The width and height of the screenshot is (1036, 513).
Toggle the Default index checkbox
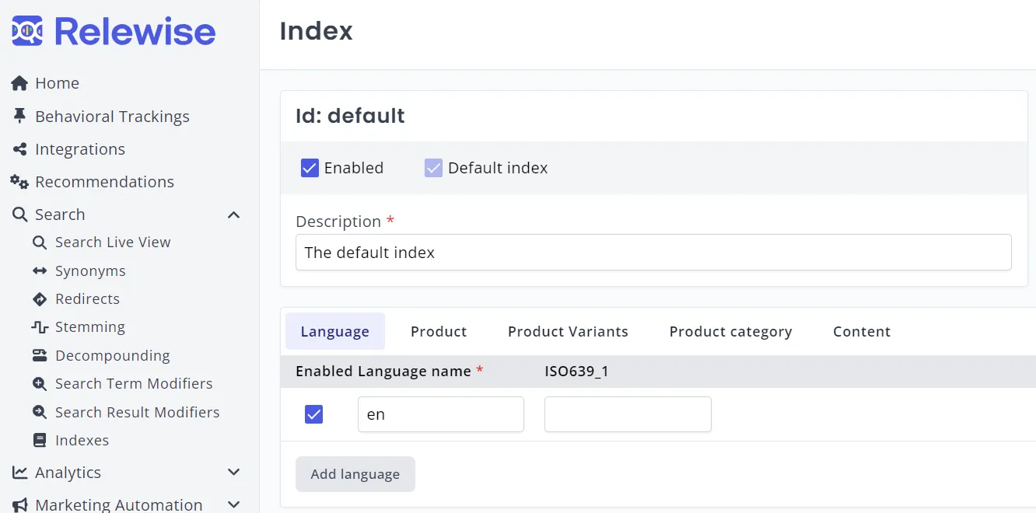coord(433,168)
